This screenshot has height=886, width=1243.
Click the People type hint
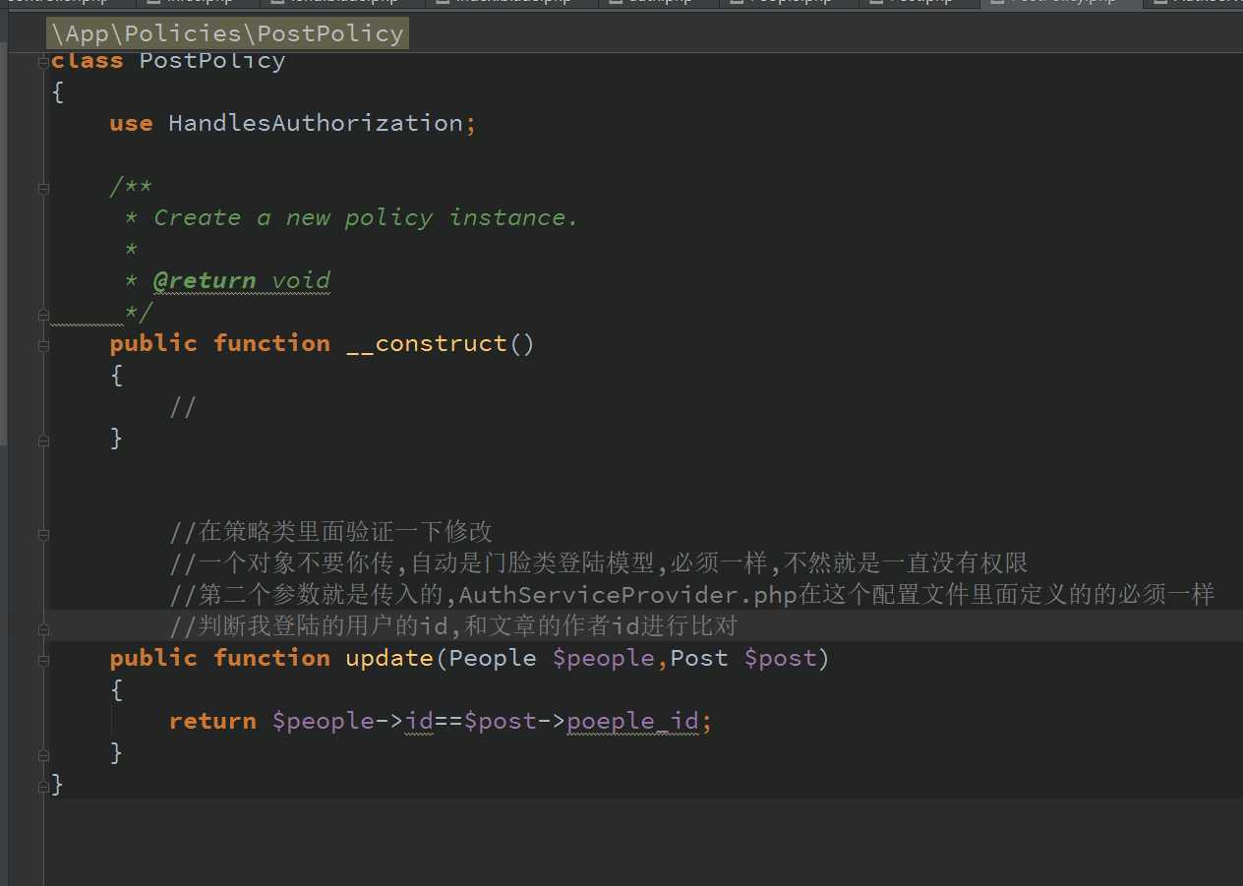pyautogui.click(x=493, y=658)
